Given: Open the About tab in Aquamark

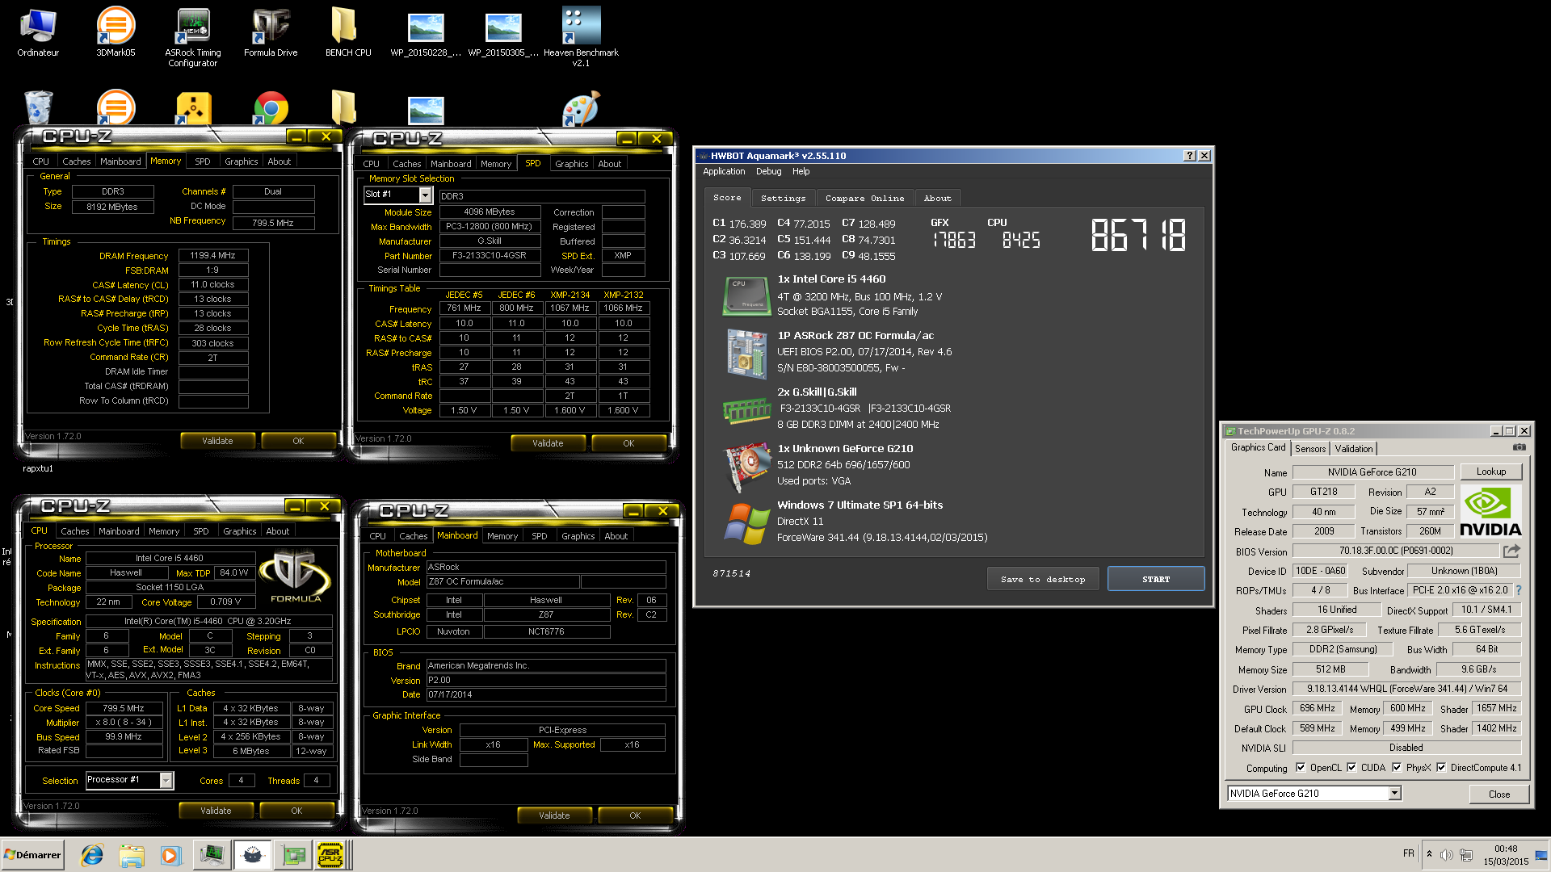Looking at the screenshot, I should pyautogui.click(x=937, y=198).
